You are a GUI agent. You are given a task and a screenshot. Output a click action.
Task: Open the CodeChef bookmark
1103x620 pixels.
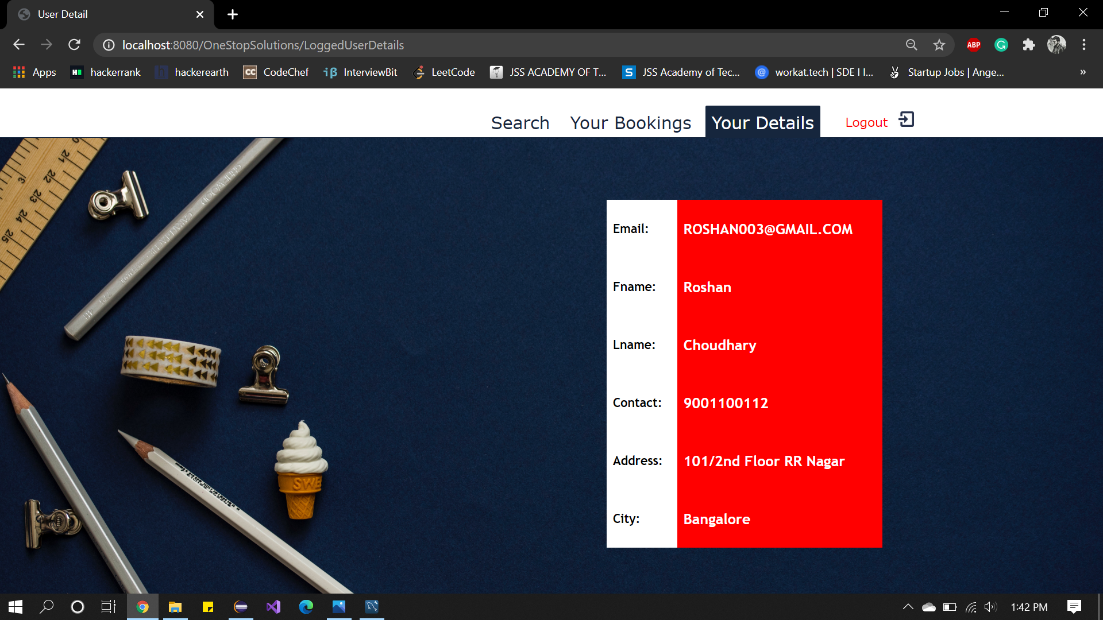click(x=276, y=72)
